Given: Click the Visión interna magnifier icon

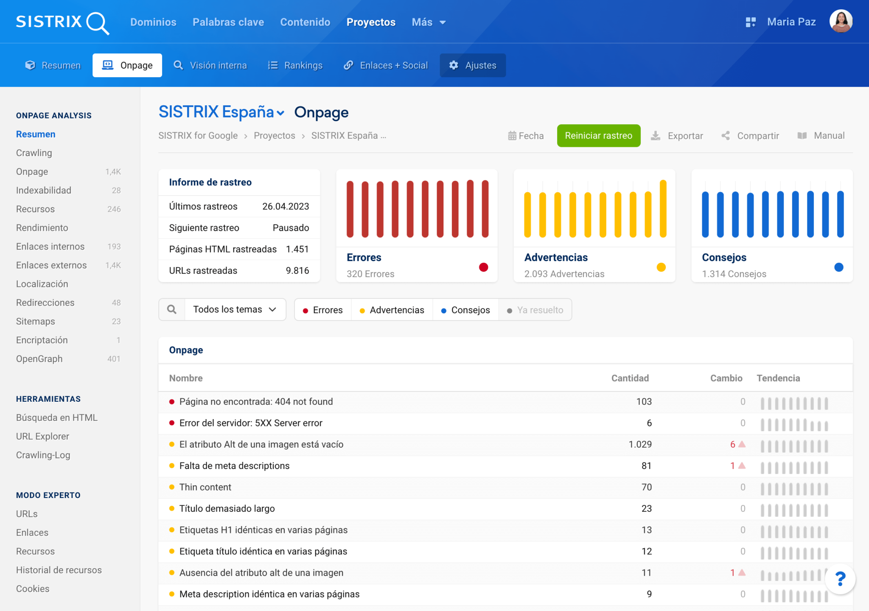Looking at the screenshot, I should [179, 65].
